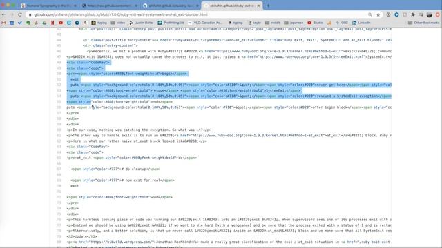
Task: Click the '# now exit for real' comment line
Action: coord(122,180)
